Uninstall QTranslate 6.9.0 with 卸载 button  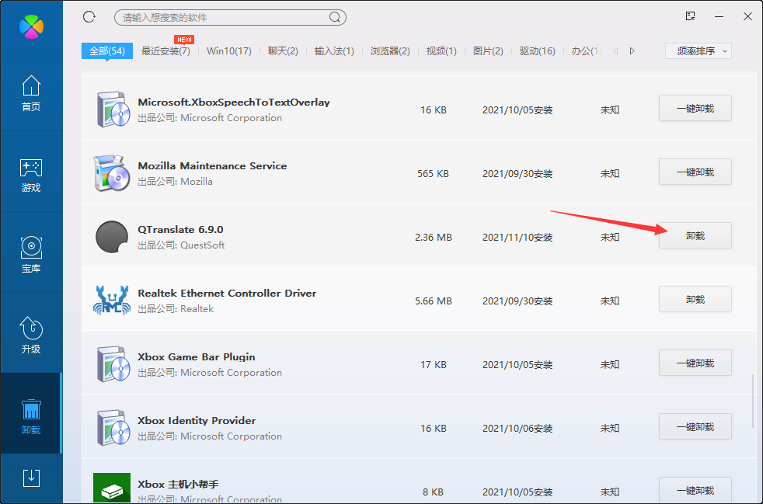pos(695,235)
